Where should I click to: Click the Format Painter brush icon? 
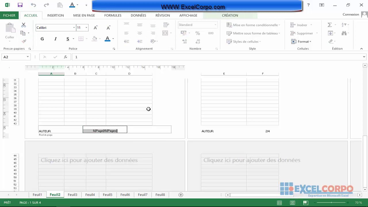tap(24, 41)
